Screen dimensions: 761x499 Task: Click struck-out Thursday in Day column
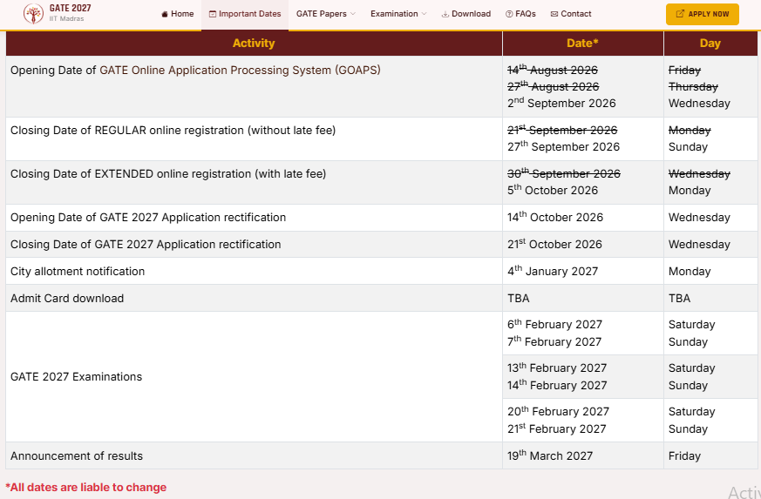(x=693, y=86)
